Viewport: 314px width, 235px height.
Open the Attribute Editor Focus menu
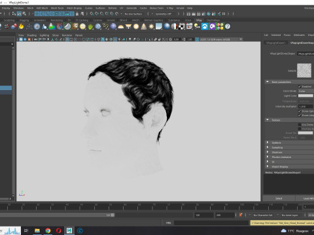tap(287, 35)
